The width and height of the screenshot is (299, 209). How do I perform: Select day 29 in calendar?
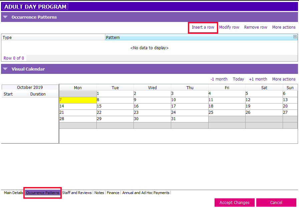(x=115, y=119)
